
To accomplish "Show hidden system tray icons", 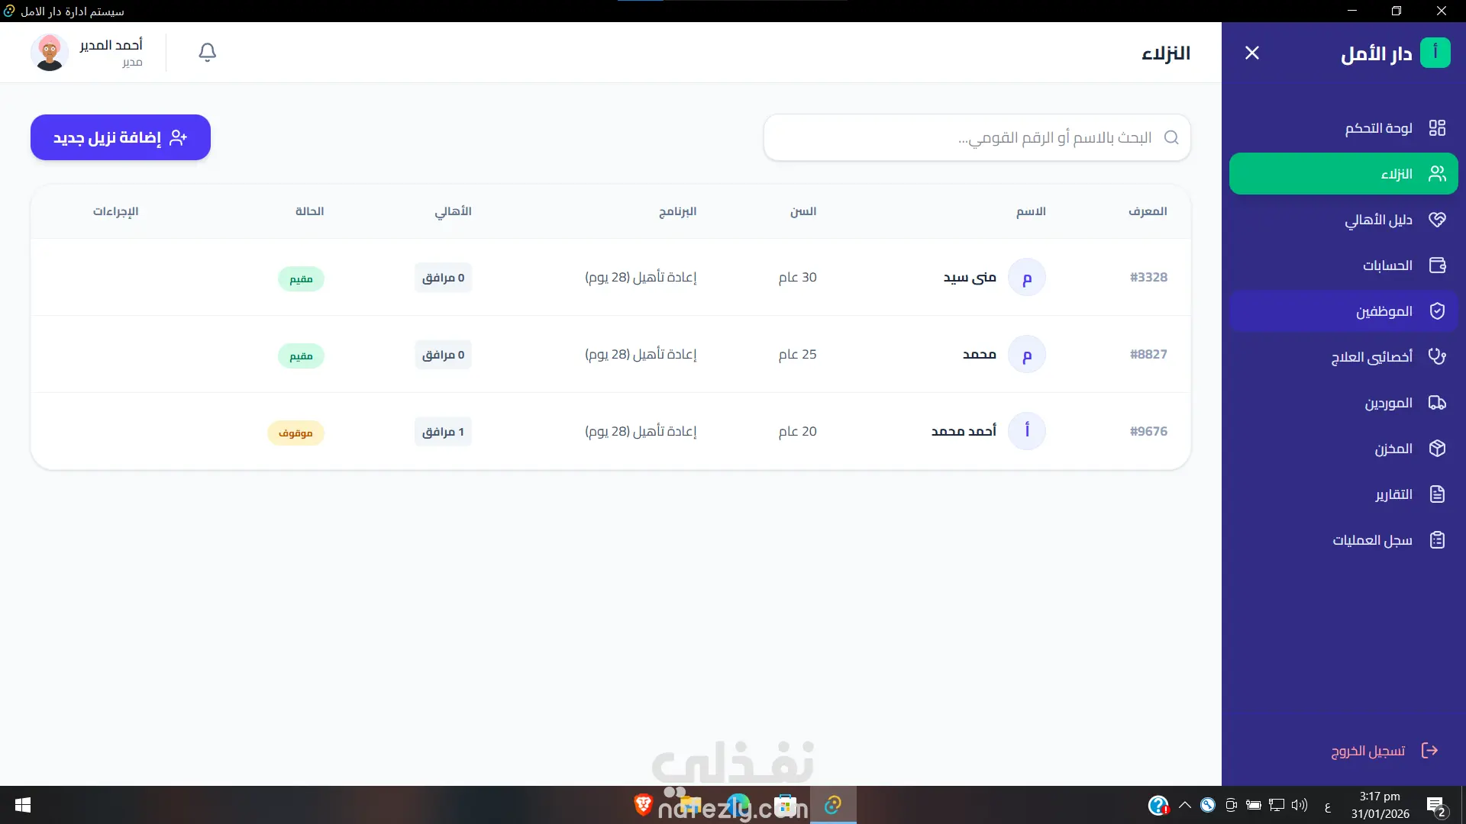I will click(x=1185, y=805).
